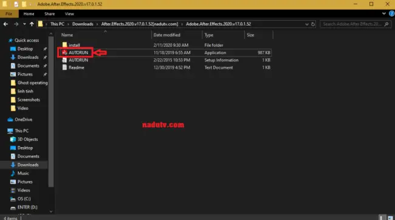
Task: Click the Setup Information type text
Action: pos(221,60)
